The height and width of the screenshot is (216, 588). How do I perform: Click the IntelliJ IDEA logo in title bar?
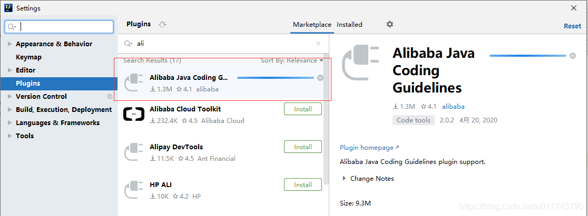point(8,8)
